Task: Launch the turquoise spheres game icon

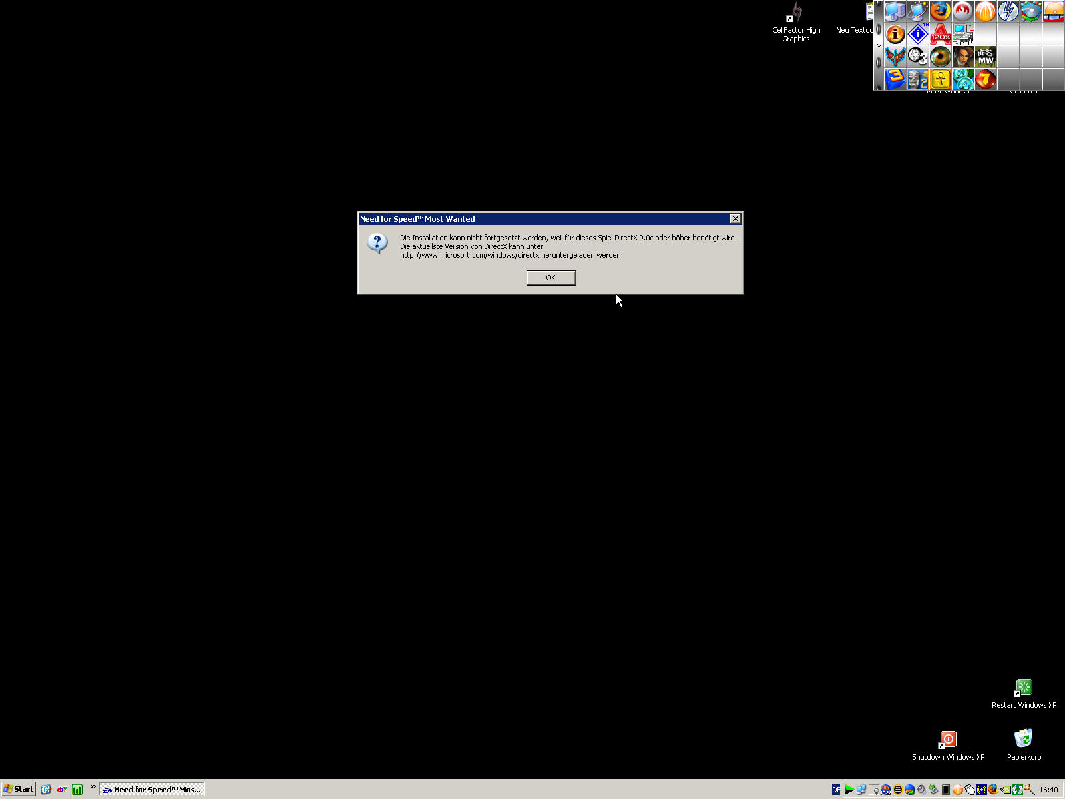Action: [963, 79]
